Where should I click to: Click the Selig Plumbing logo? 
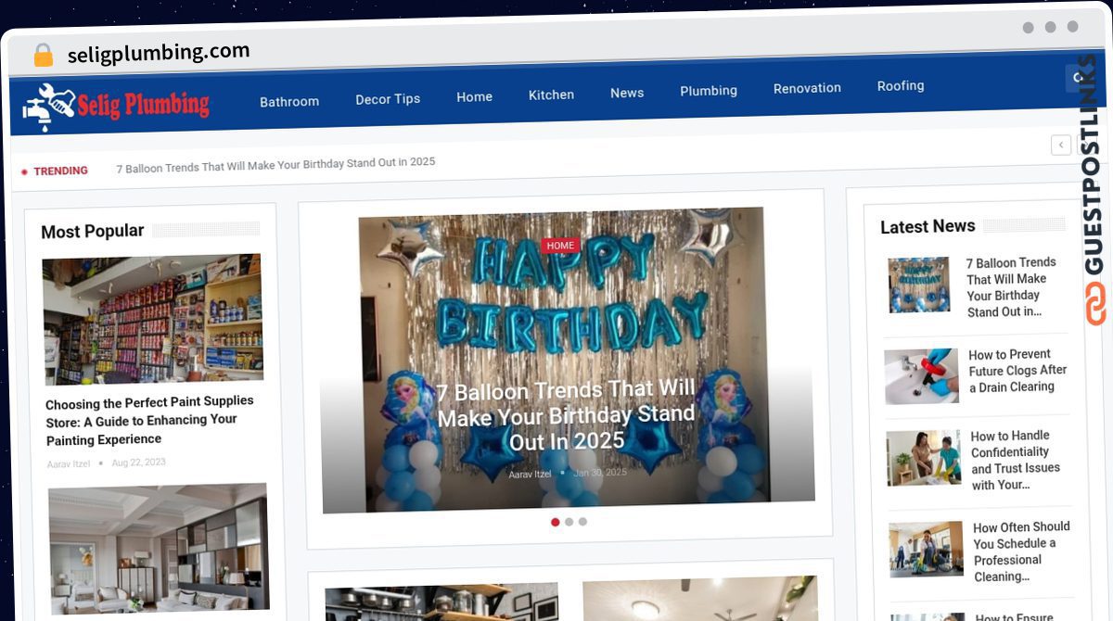[x=116, y=105]
